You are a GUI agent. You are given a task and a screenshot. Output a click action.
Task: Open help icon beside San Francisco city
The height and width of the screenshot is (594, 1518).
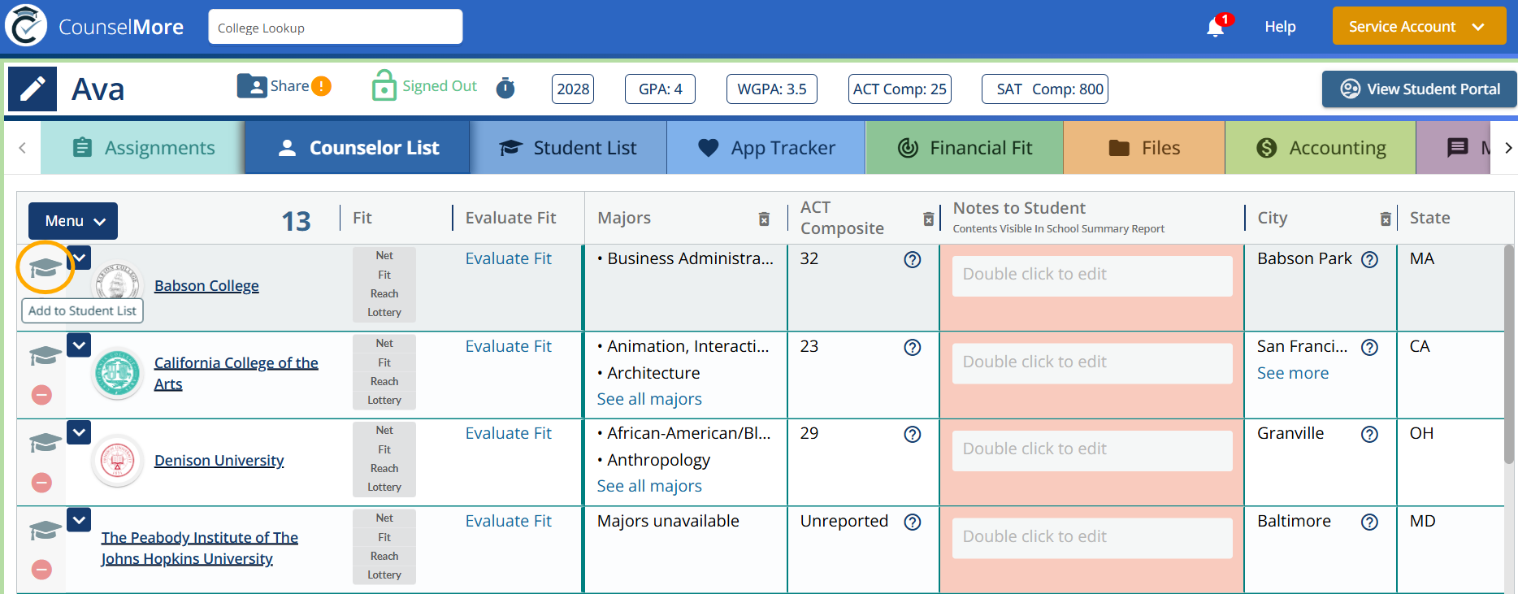point(1369,347)
